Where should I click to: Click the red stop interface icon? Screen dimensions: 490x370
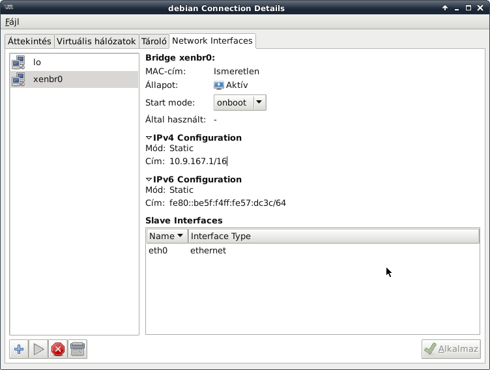(58, 350)
